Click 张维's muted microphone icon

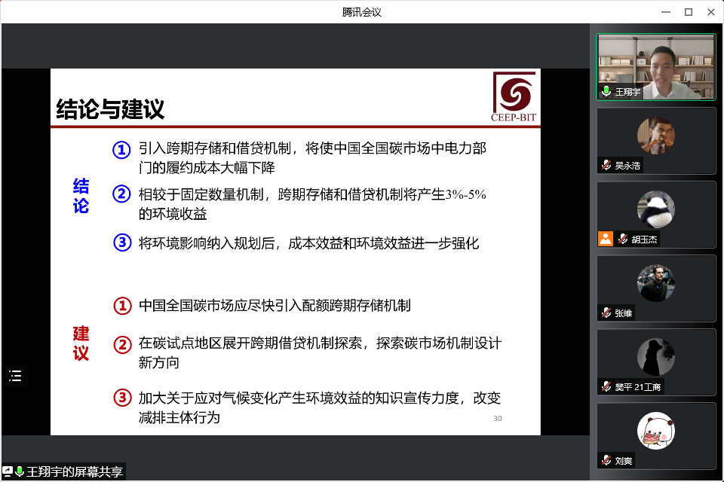[x=606, y=313]
